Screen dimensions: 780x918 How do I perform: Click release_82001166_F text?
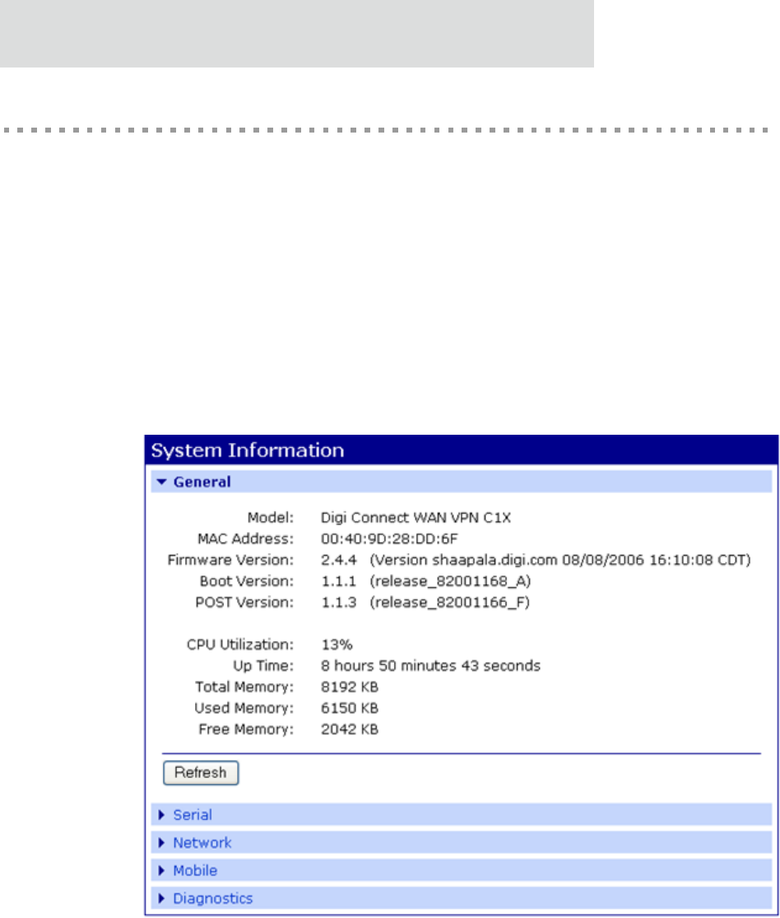click(x=450, y=603)
